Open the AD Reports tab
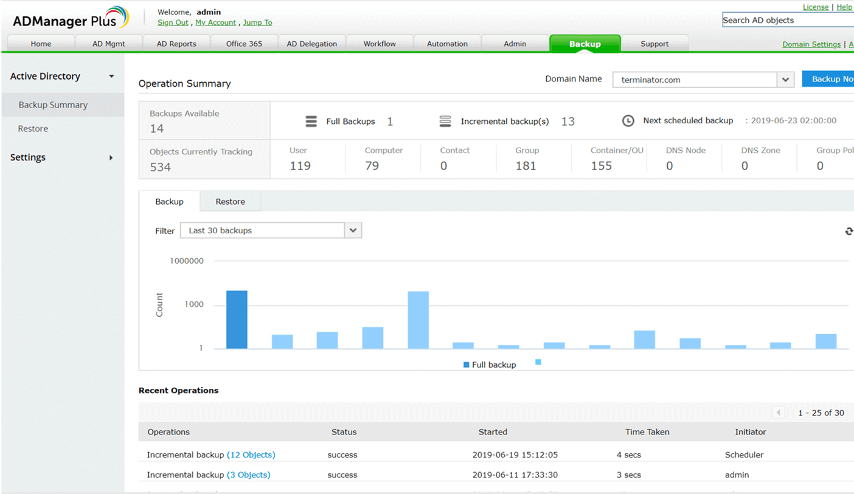Image resolution: width=854 pixels, height=494 pixels. (x=176, y=44)
